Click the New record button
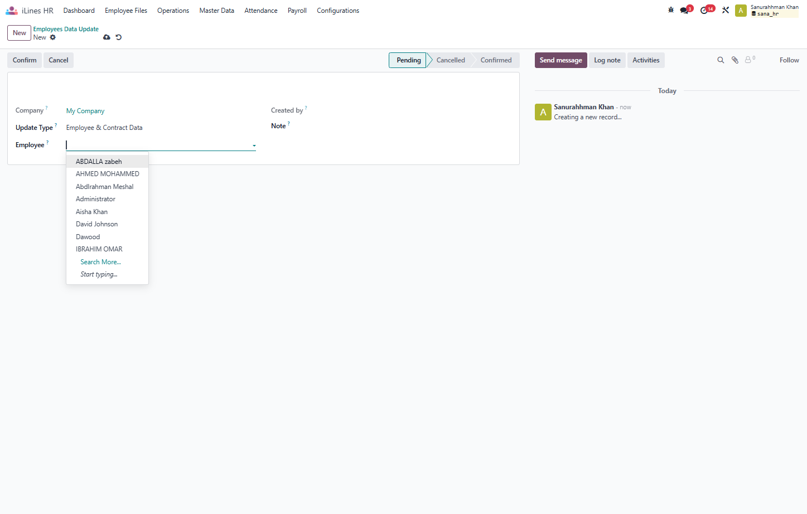This screenshot has width=807, height=514. point(20,33)
